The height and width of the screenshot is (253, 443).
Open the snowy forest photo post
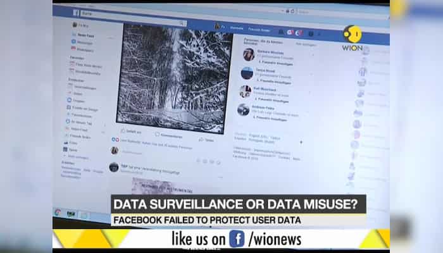(174, 78)
